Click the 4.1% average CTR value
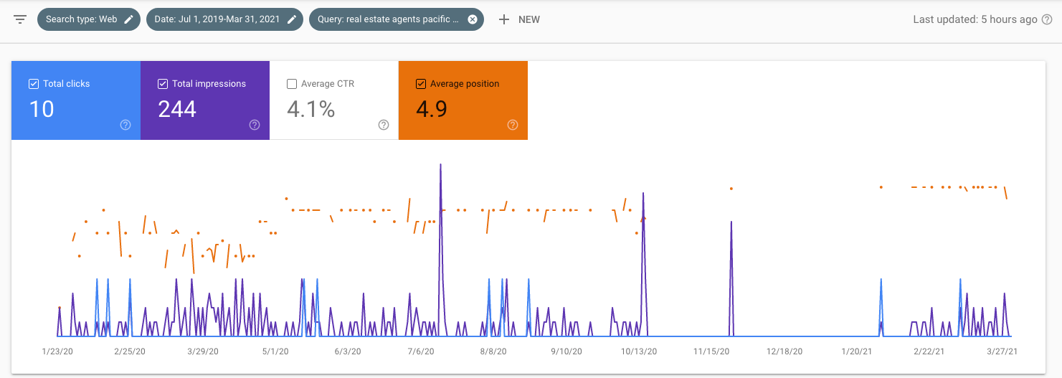The width and height of the screenshot is (1062, 378). [x=311, y=109]
